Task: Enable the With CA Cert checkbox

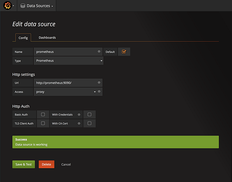Action: pyautogui.click(x=89, y=123)
